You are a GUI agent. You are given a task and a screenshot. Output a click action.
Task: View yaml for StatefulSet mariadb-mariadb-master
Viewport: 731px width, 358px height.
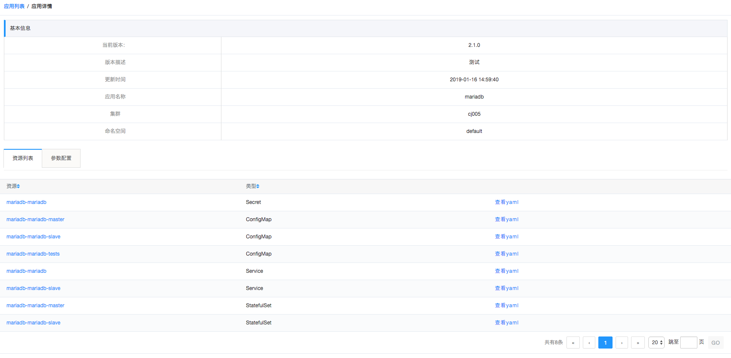coord(507,306)
